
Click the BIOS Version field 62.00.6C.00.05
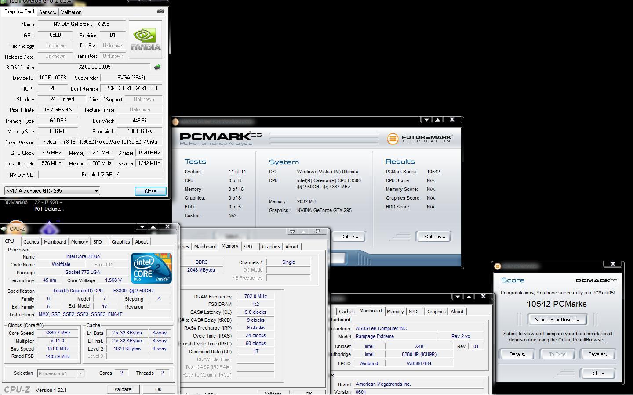(95, 67)
